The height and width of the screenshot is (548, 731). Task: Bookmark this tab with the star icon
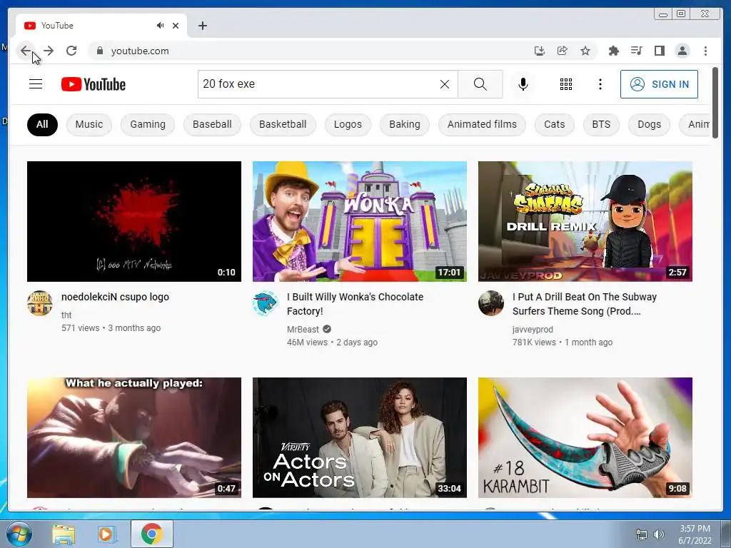click(585, 51)
